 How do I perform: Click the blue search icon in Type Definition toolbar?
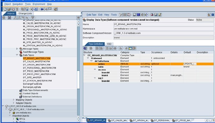85,48
